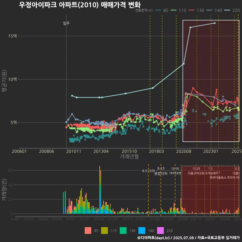The height and width of the screenshot is (242, 242).
Task: Click the 201803 label on price chart axis
Action: 156,151
